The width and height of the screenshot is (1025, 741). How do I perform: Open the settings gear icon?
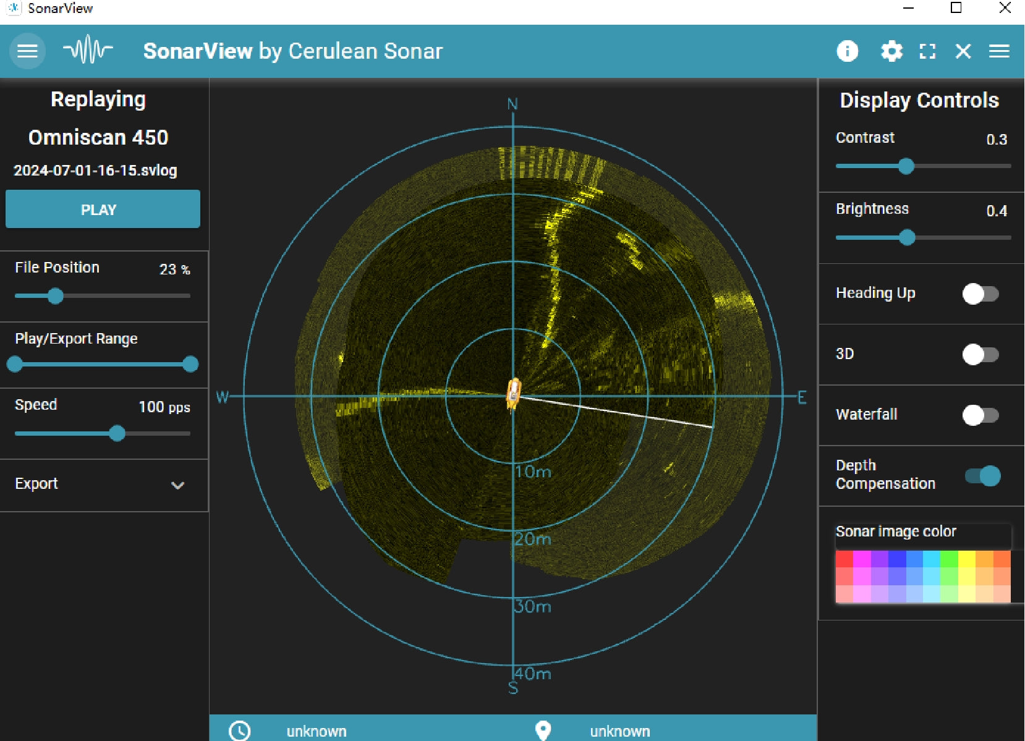pos(892,51)
